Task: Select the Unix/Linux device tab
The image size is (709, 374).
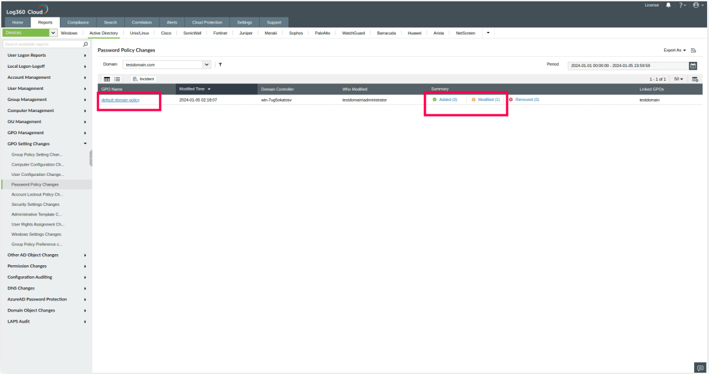Action: pyautogui.click(x=139, y=33)
